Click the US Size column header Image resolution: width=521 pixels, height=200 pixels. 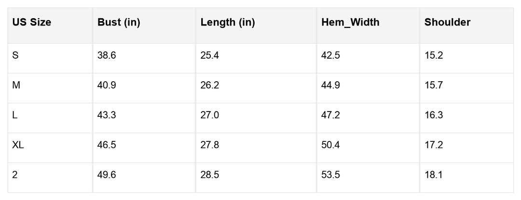[x=32, y=22]
